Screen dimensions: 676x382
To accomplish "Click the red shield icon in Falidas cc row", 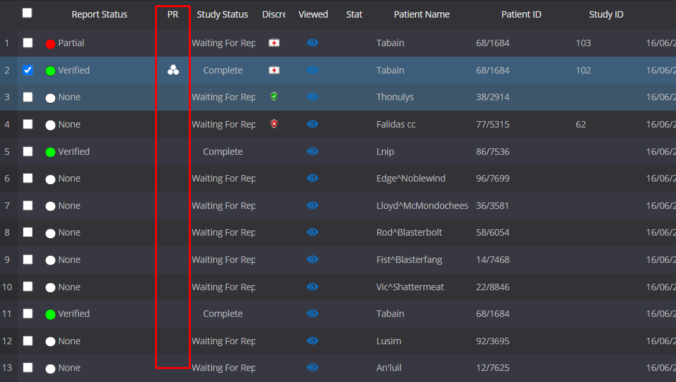I will coord(274,124).
